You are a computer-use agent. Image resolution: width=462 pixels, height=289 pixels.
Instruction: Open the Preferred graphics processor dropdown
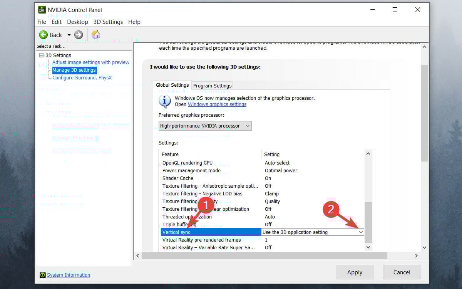coord(205,126)
